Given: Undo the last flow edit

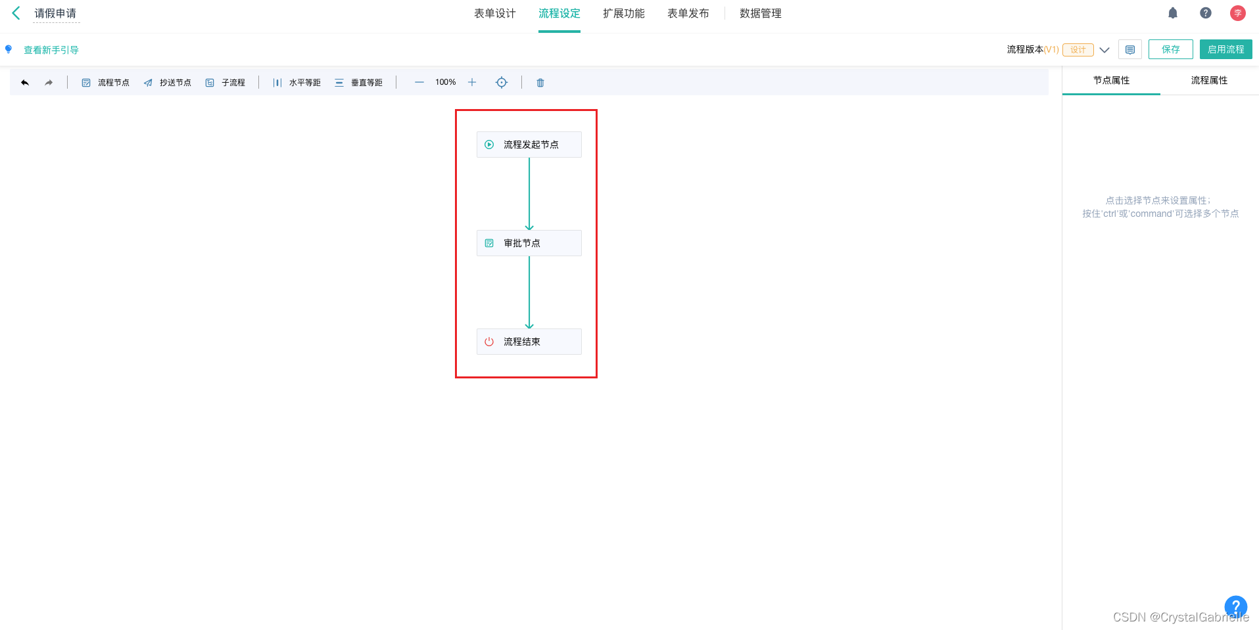Looking at the screenshot, I should tap(25, 83).
